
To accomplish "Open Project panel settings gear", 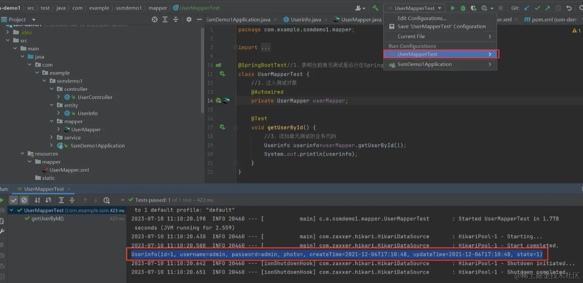I will pyautogui.click(x=189, y=20).
